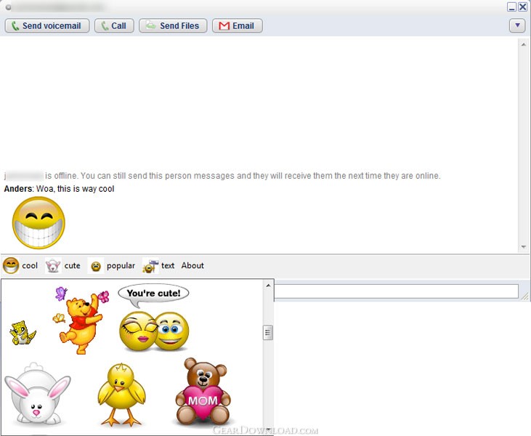
Task: Switch to the text emoticons category
Action: coord(151,266)
